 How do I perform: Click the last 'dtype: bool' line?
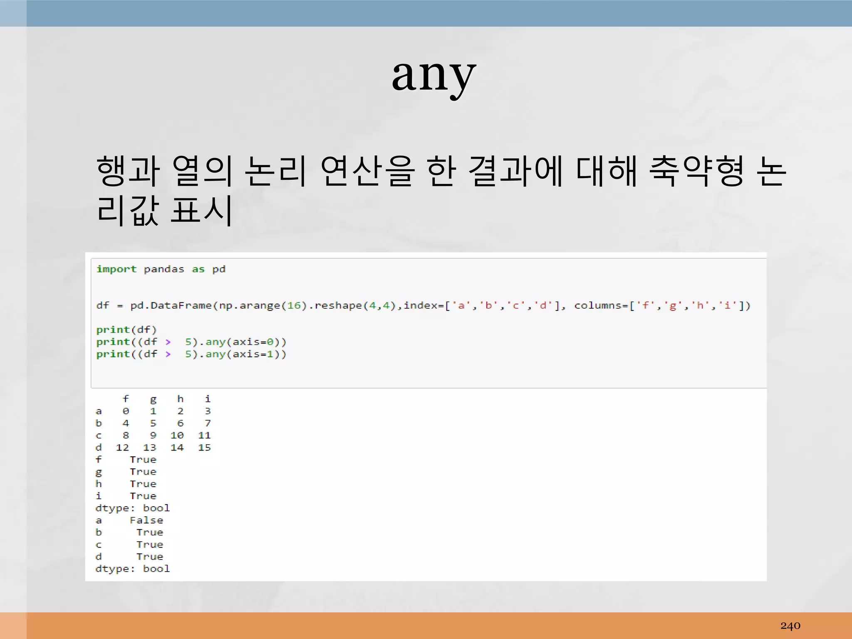click(133, 569)
